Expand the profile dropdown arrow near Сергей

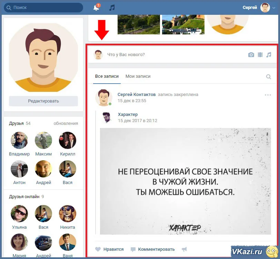click(274, 8)
